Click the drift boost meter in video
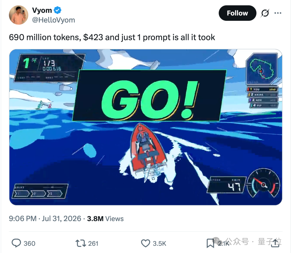This screenshot has width=291, height=253. (x=40, y=191)
